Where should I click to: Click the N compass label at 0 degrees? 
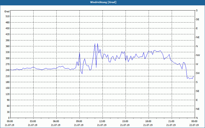[197, 118]
